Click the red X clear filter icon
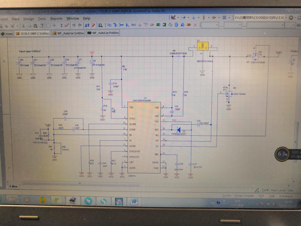Image resolution: width=301 pixels, height=226 pixels. click(67, 25)
